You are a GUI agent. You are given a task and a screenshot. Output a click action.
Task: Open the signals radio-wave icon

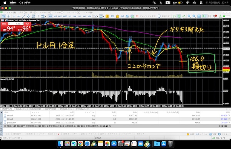click(122, 16)
